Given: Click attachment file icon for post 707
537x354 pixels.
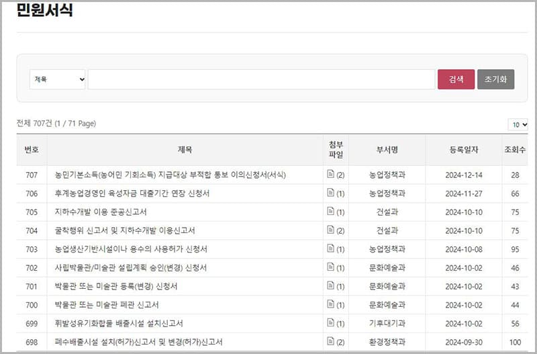Looking at the screenshot, I should [330, 175].
